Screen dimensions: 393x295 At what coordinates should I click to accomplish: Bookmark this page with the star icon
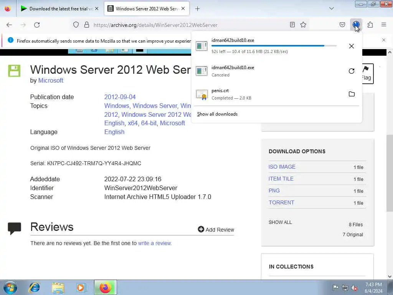(303, 25)
